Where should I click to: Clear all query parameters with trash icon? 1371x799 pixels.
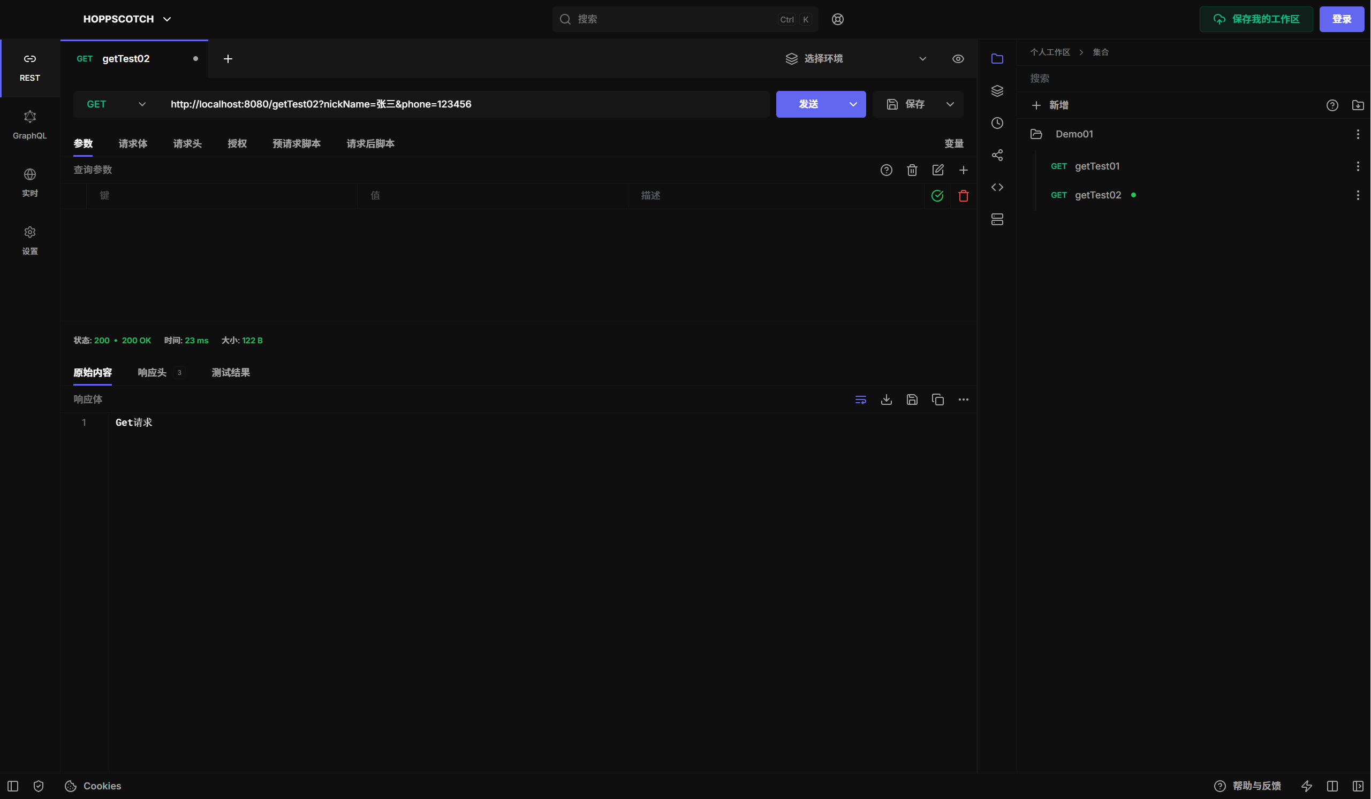(x=912, y=170)
